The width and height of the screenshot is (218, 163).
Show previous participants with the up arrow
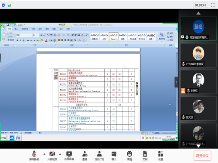198,13
